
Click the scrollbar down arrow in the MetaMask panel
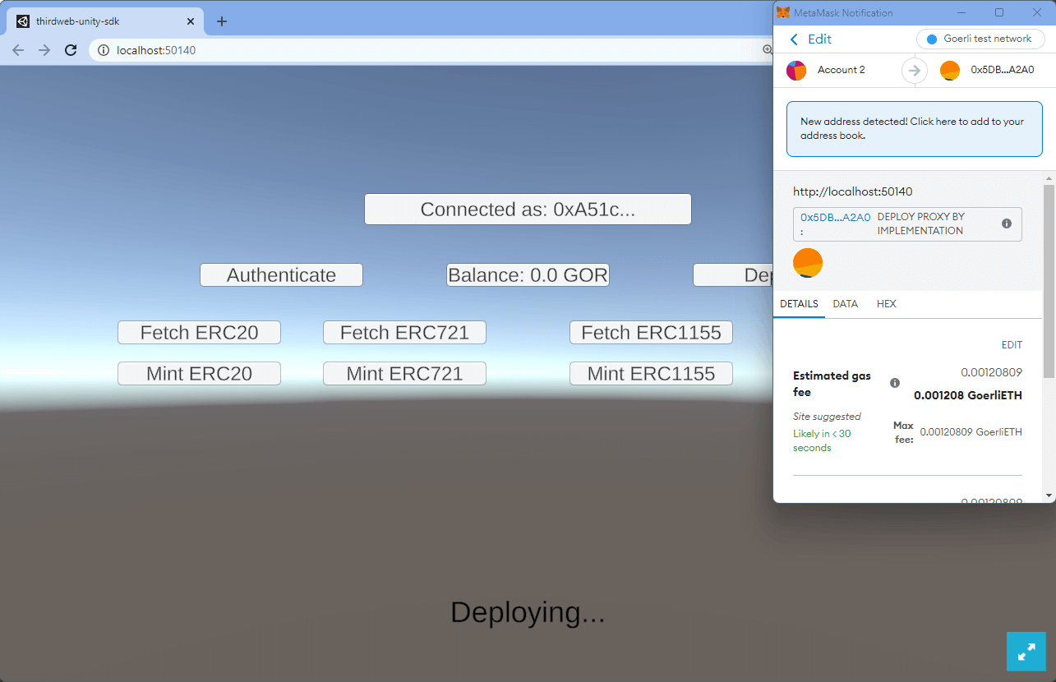pyautogui.click(x=1049, y=496)
